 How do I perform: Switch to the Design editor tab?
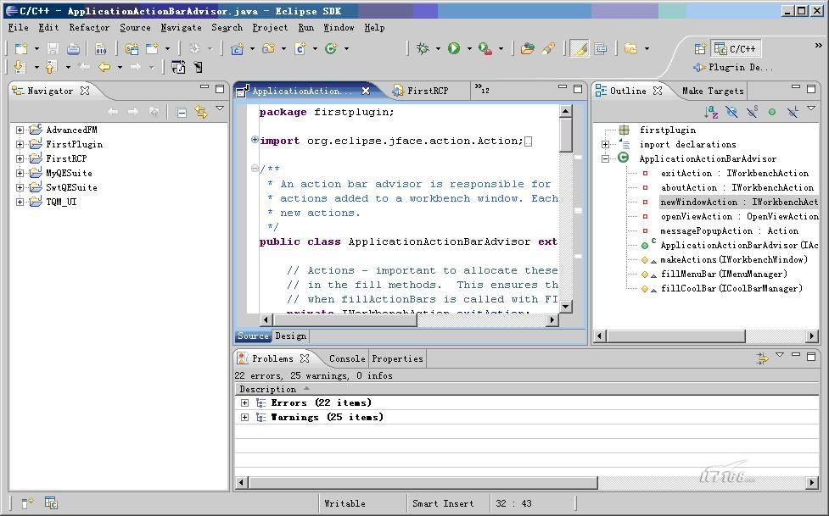point(290,336)
